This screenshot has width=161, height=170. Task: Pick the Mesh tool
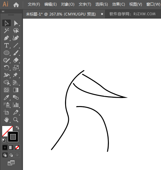7,90
